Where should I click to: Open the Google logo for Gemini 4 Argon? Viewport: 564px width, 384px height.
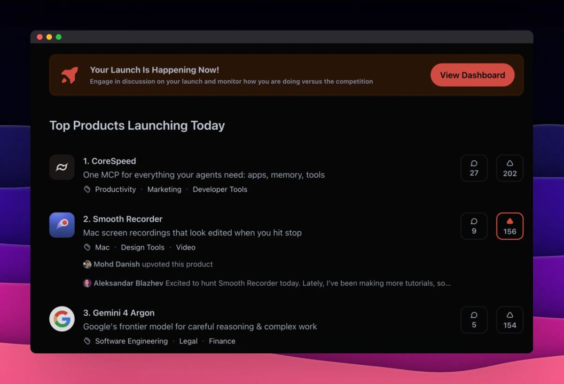coord(62,319)
